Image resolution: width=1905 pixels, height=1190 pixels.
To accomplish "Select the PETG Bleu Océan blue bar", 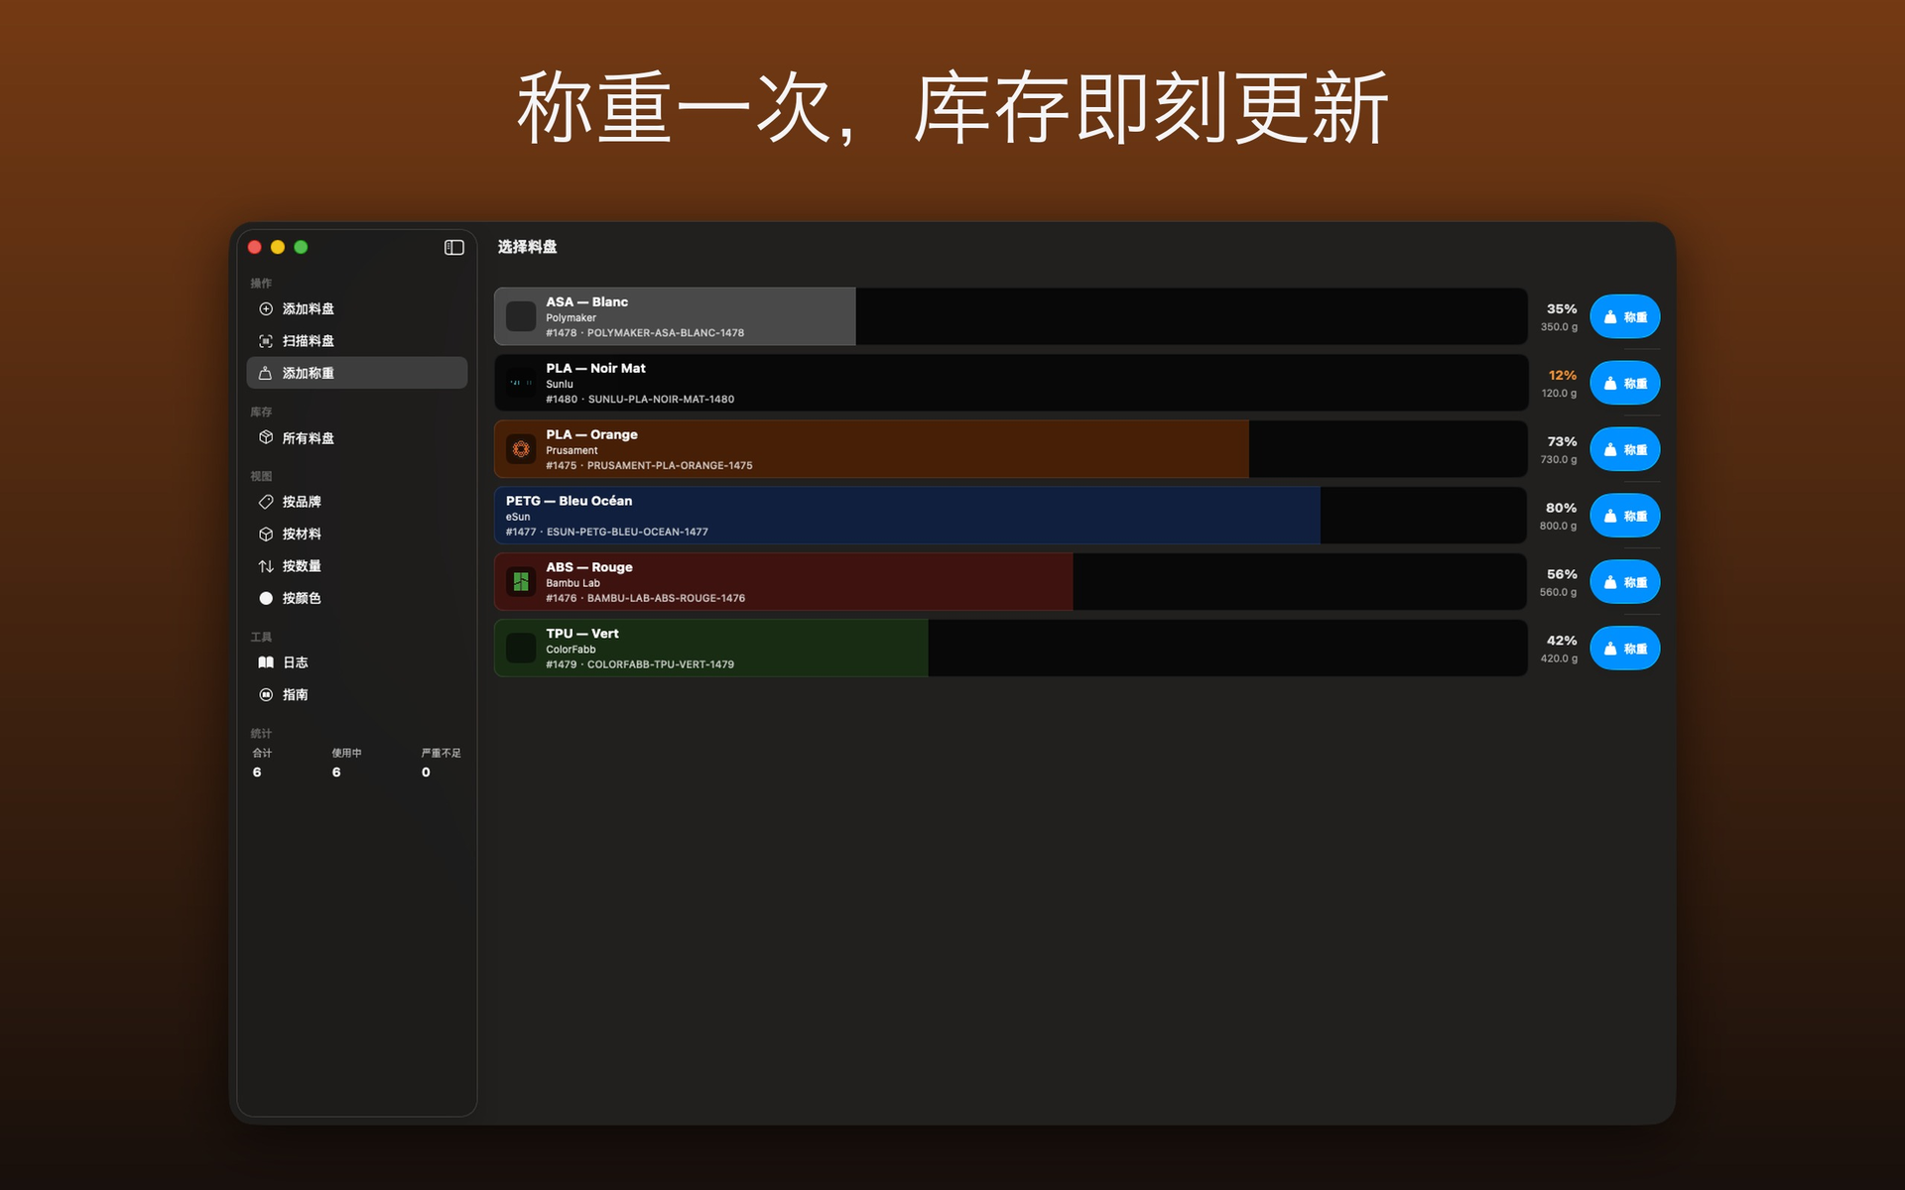I will coord(907,516).
